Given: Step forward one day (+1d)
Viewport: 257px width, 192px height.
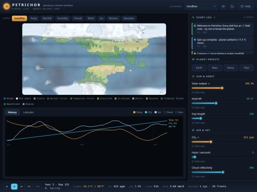Looking at the screenshot, I should point(37,186).
